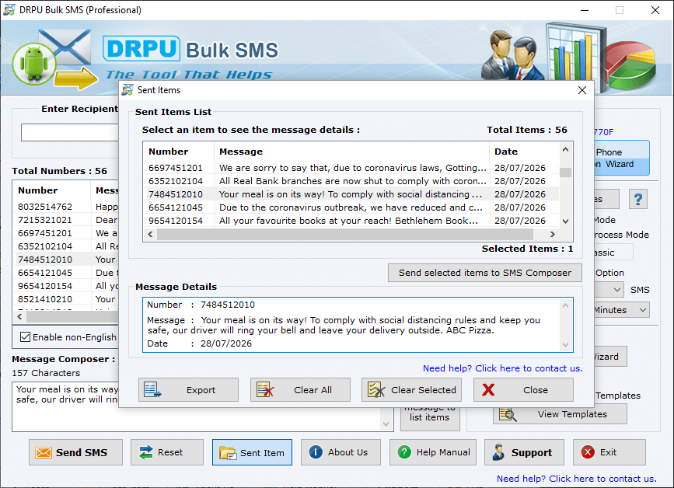
Task: Close the Sent Items dialog with Close button
Action: (523, 390)
